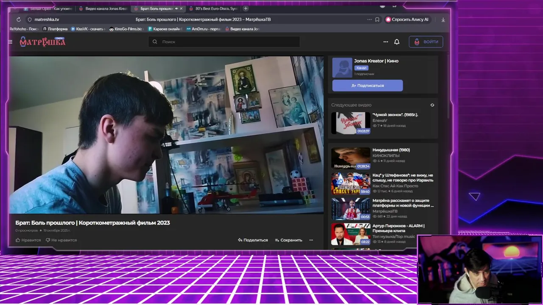
Task: Bookmark this page in the browser
Action: (x=377, y=19)
